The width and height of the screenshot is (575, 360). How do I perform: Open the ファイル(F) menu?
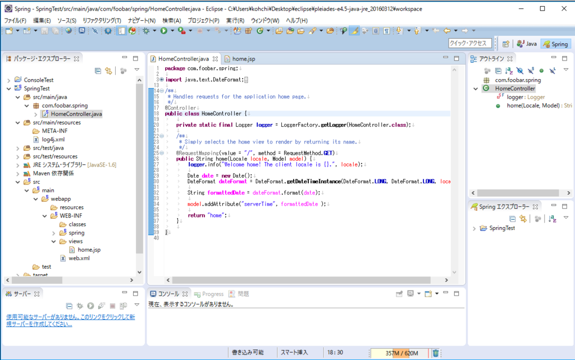[x=15, y=21]
